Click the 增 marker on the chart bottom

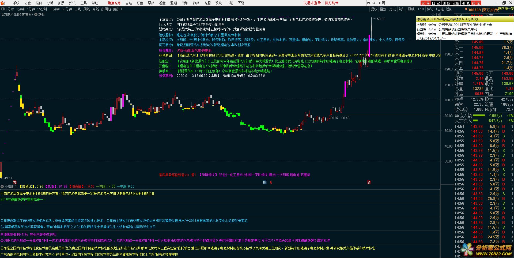pyautogui.click(x=15, y=182)
